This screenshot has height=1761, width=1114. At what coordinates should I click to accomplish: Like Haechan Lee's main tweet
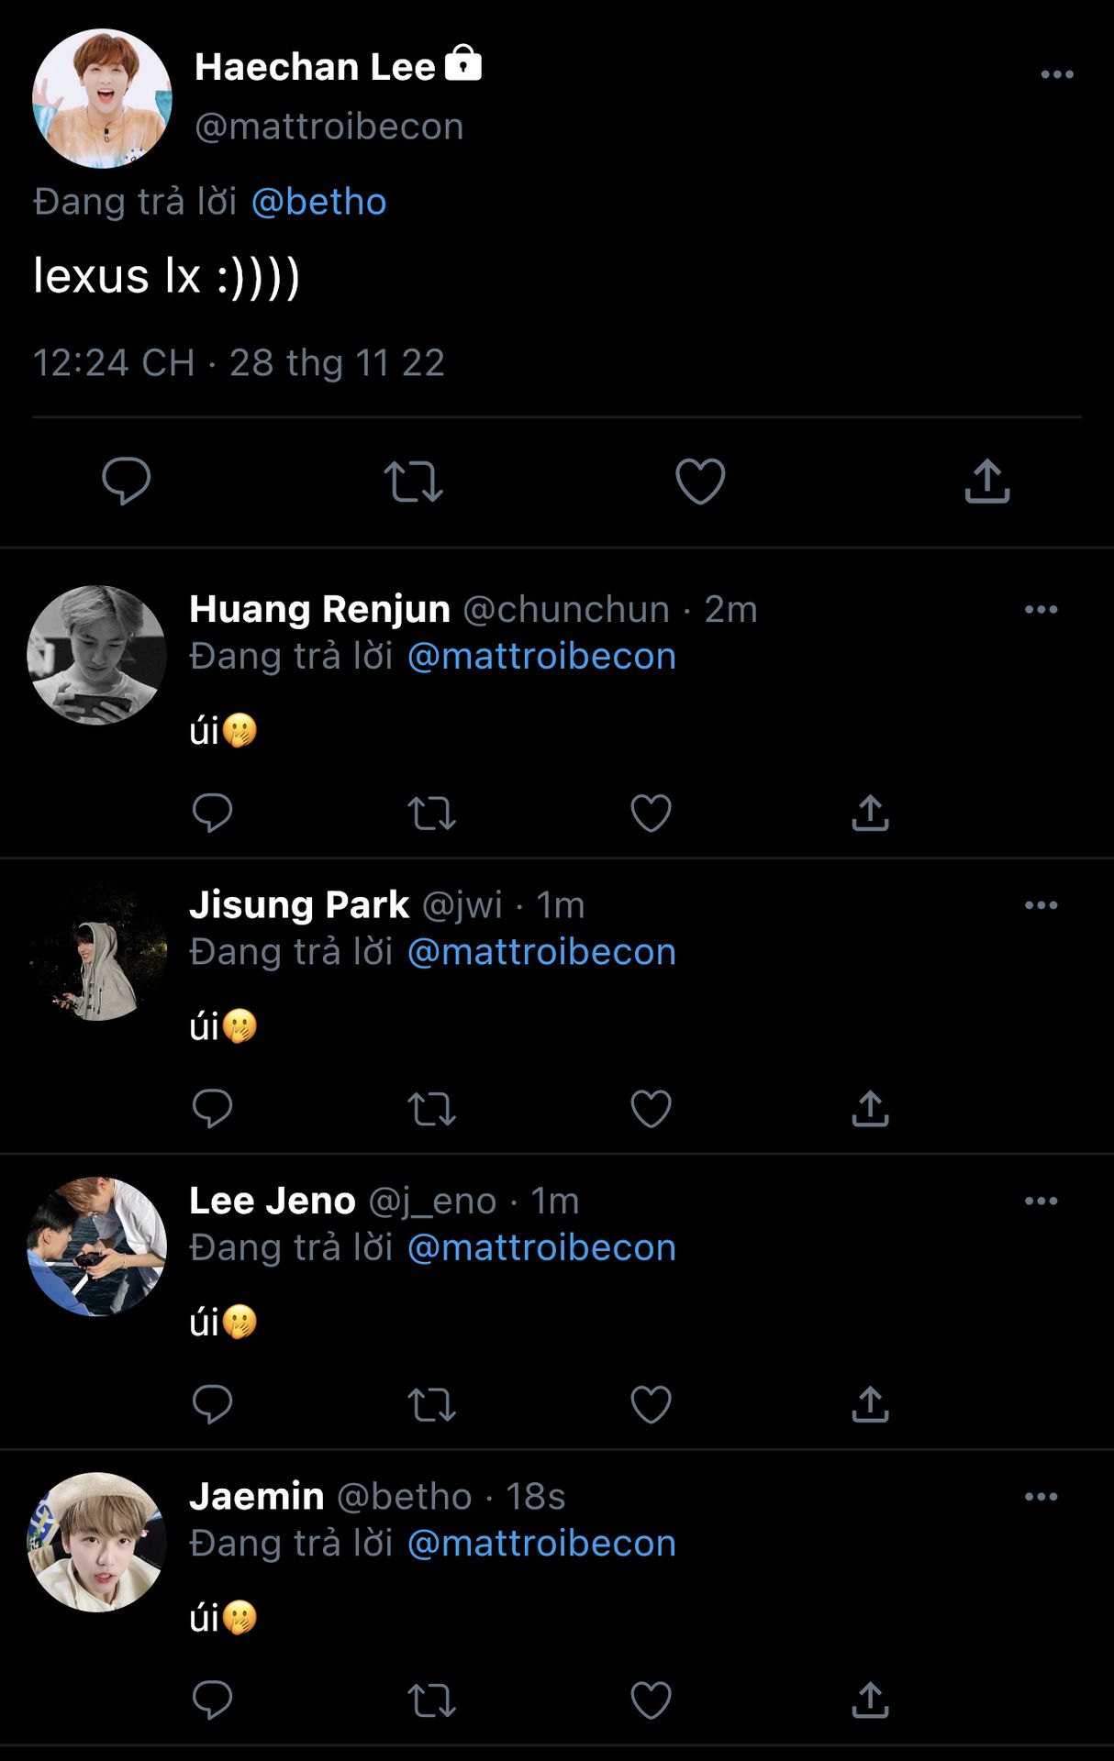700,482
